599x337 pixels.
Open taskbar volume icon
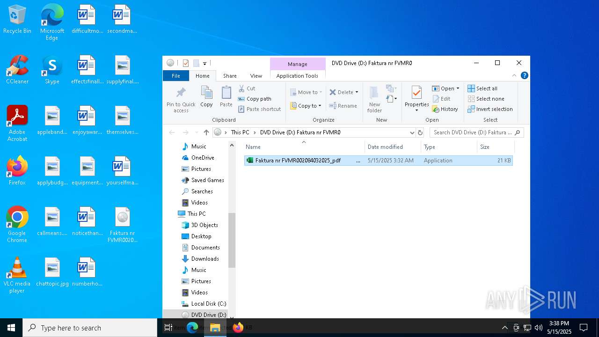click(538, 328)
